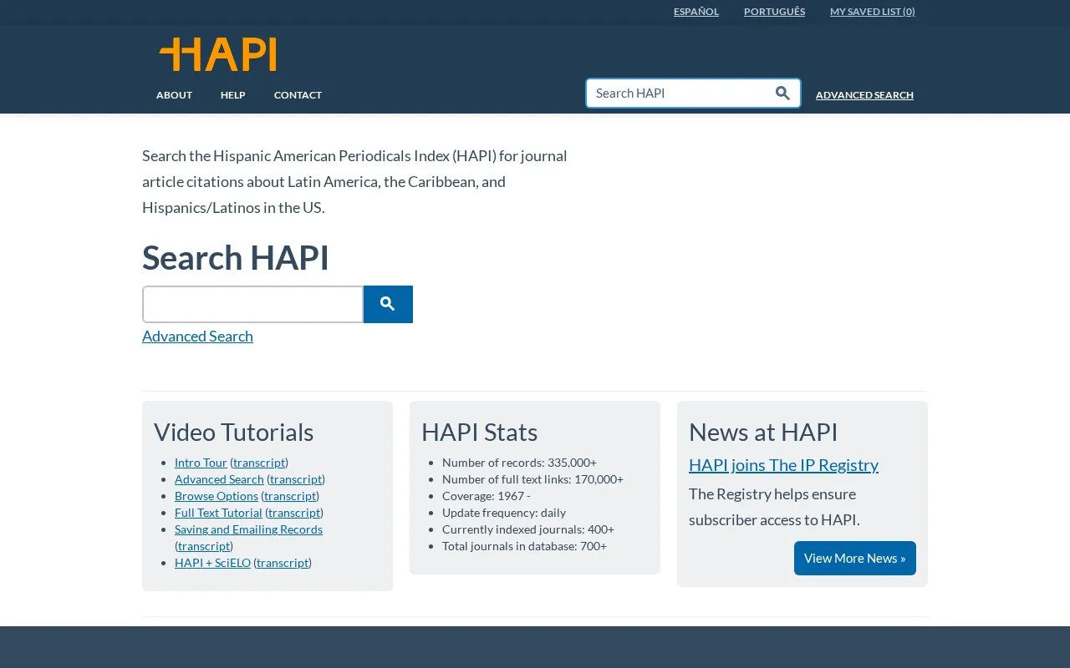
Task: Open the Advanced Search tutorial transcript
Action: [x=296, y=479]
